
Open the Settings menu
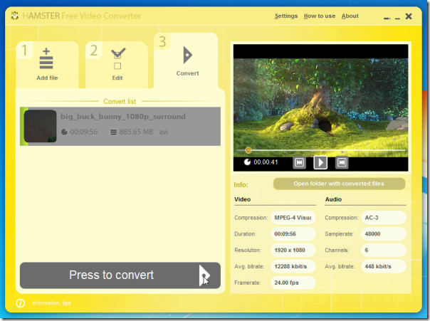pyautogui.click(x=286, y=16)
